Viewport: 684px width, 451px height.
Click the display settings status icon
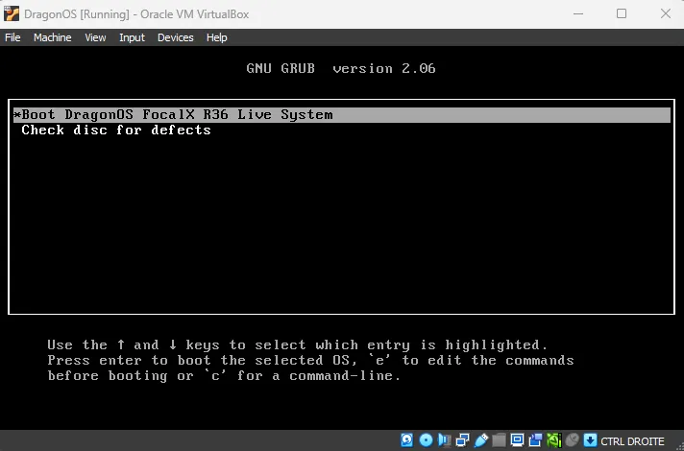click(518, 440)
